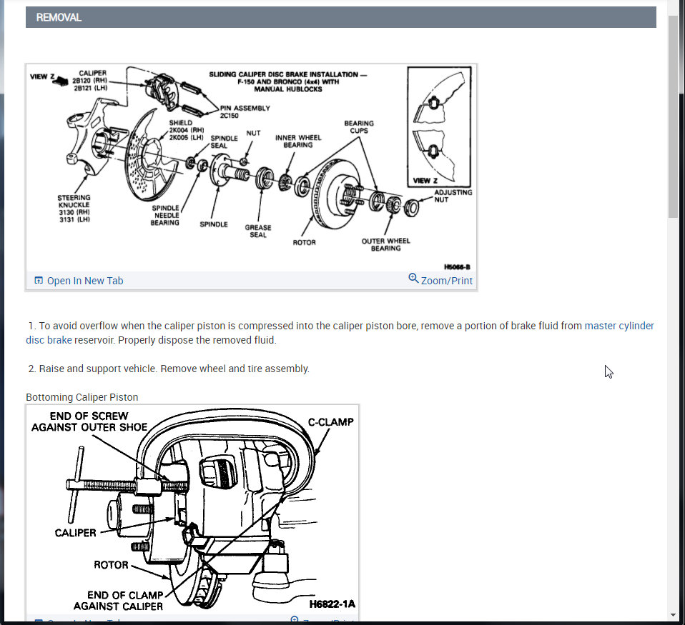Click the magnifier Zoom/Print icon

(413, 279)
